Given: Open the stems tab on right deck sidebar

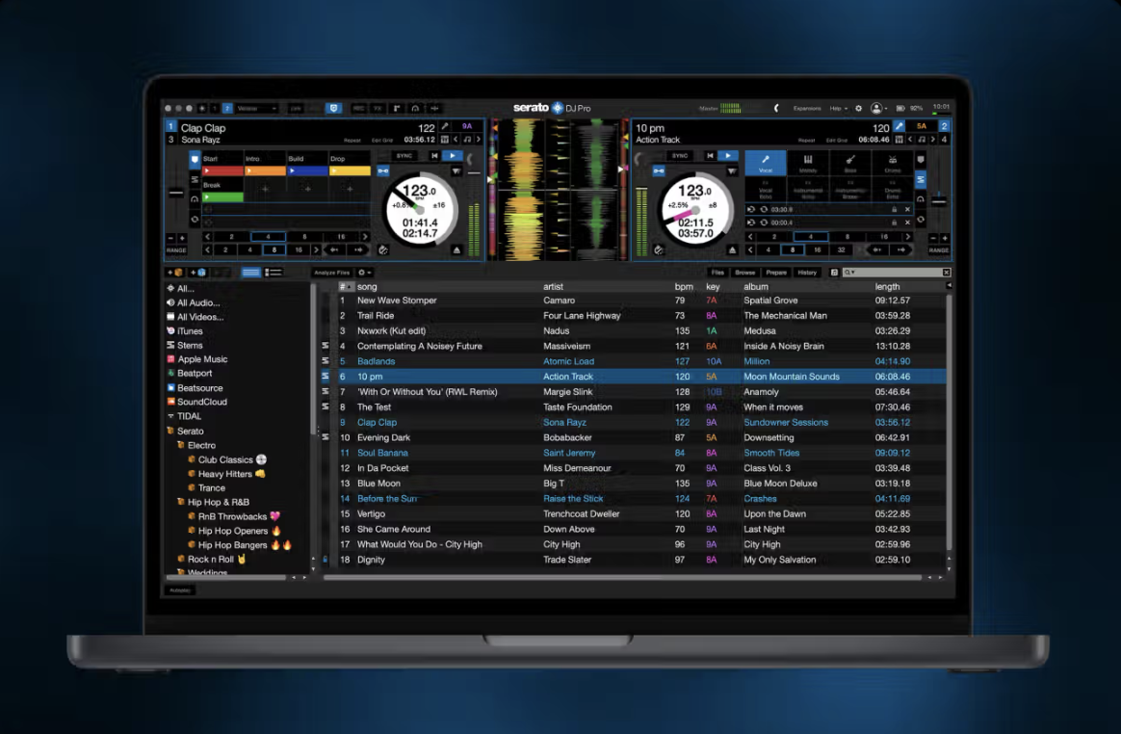Looking at the screenshot, I should click(921, 179).
